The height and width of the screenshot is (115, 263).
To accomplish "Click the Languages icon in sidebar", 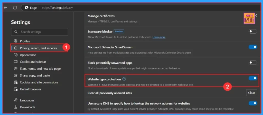I will click(16, 100).
